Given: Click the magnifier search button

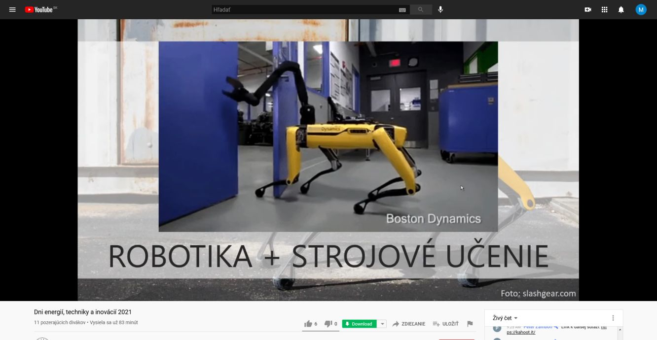Looking at the screenshot, I should point(421,9).
